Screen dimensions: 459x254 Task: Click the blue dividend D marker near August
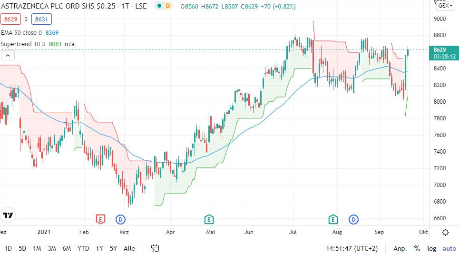[x=354, y=219]
